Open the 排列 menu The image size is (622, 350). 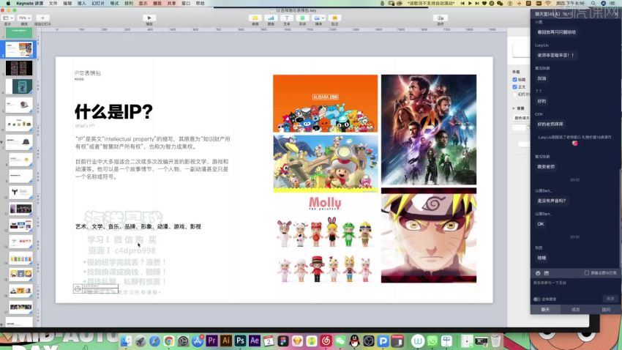pyautogui.click(x=129, y=3)
